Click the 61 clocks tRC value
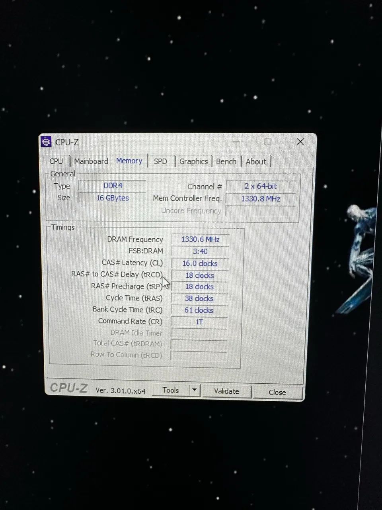 (199, 310)
